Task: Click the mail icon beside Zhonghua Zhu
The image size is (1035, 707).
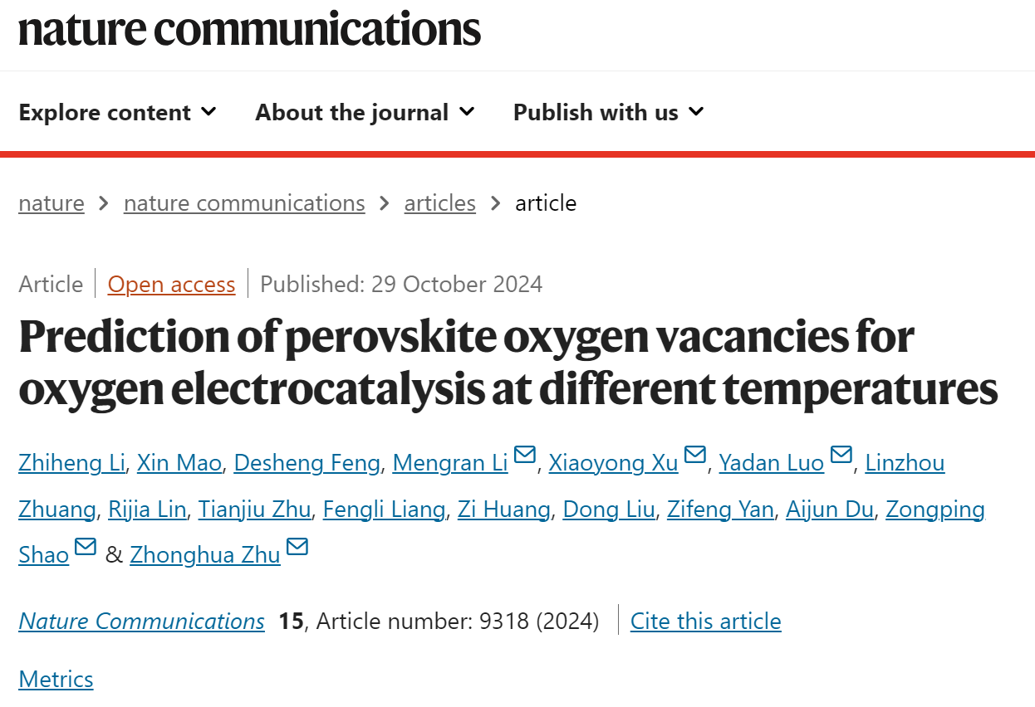Action: pos(297,546)
